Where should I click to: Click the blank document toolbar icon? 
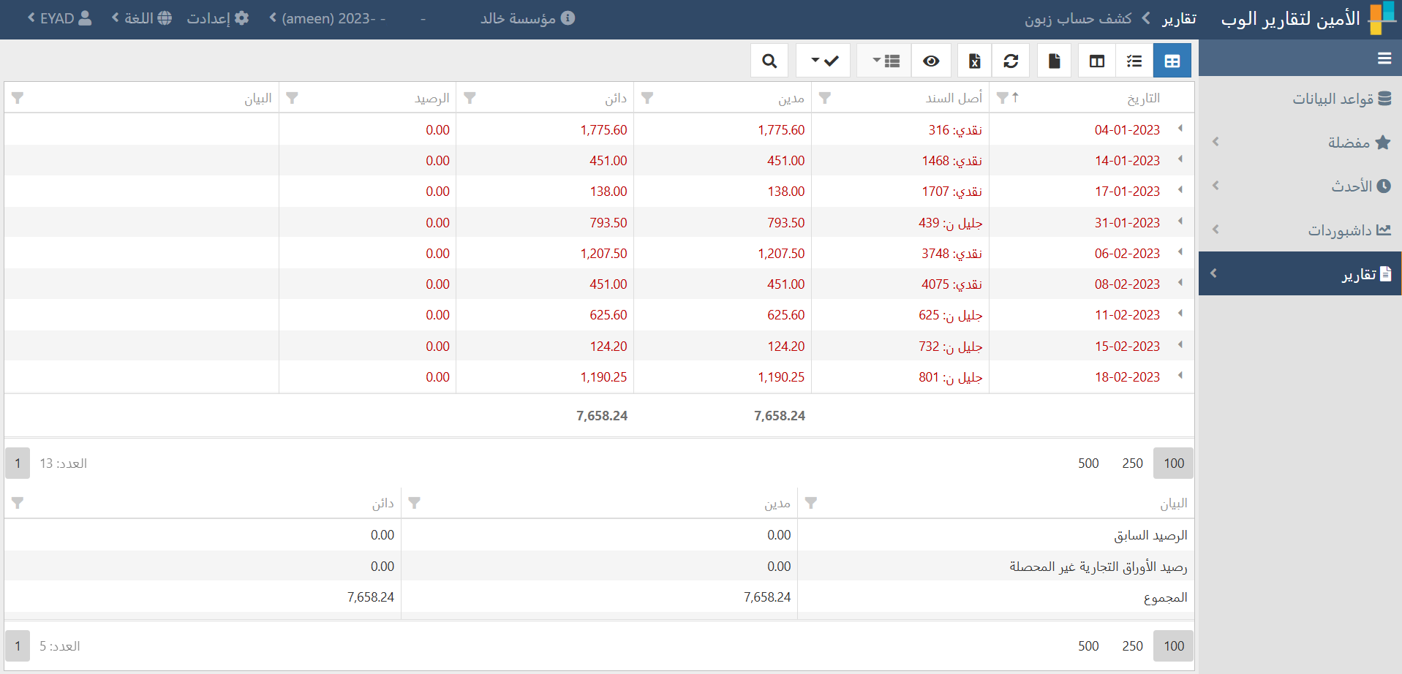tap(1054, 61)
